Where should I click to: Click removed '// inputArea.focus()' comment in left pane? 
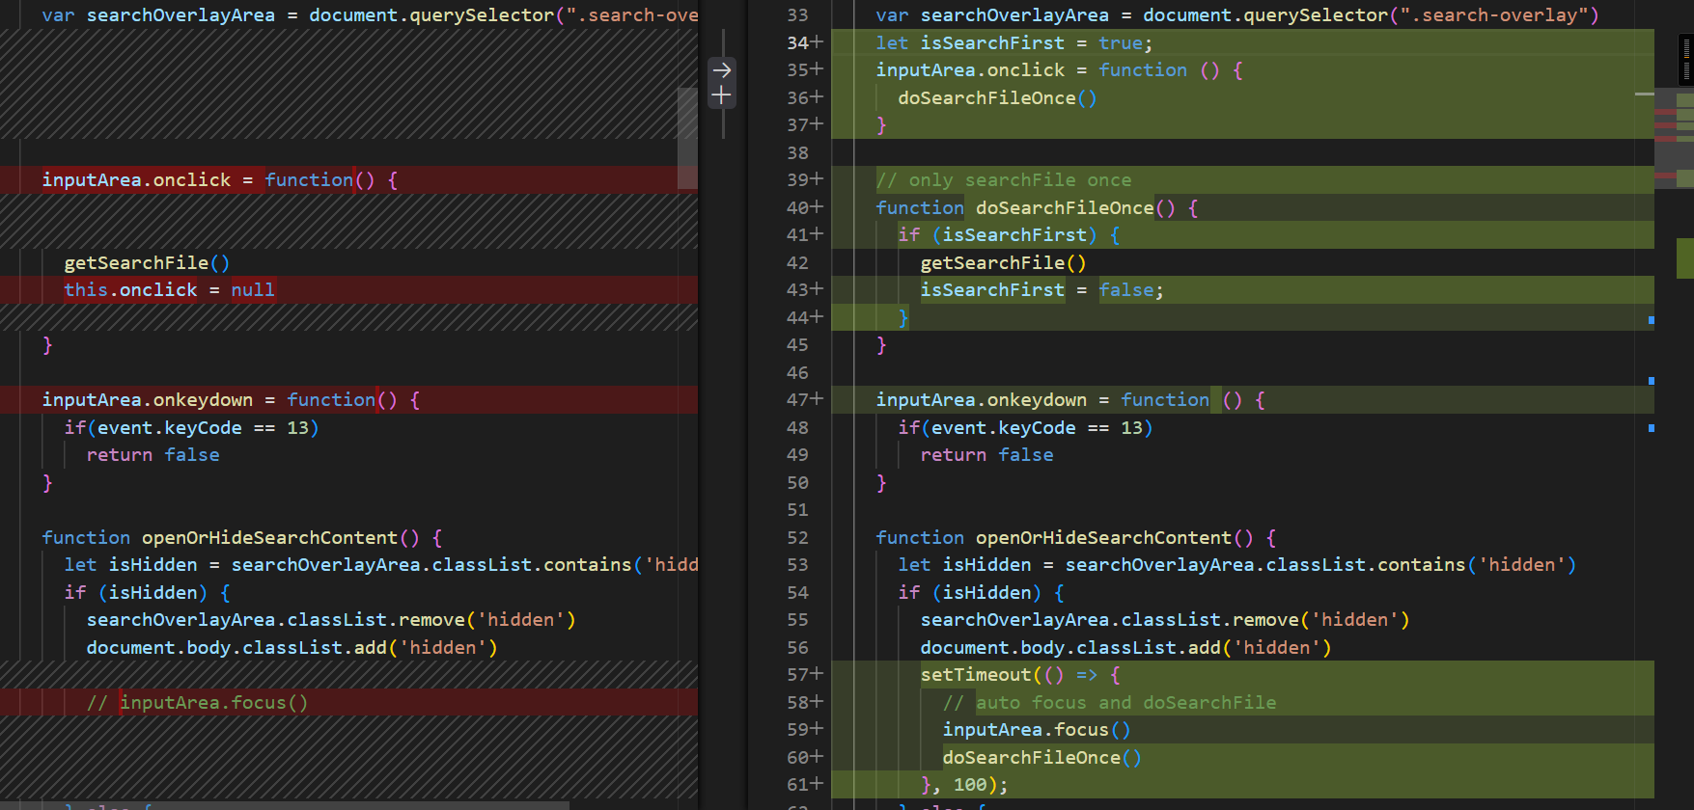(197, 702)
